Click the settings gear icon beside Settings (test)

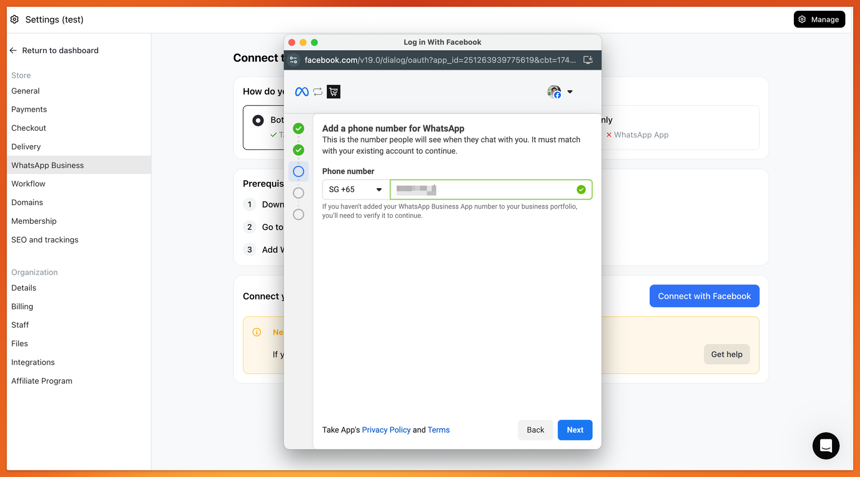click(x=15, y=19)
